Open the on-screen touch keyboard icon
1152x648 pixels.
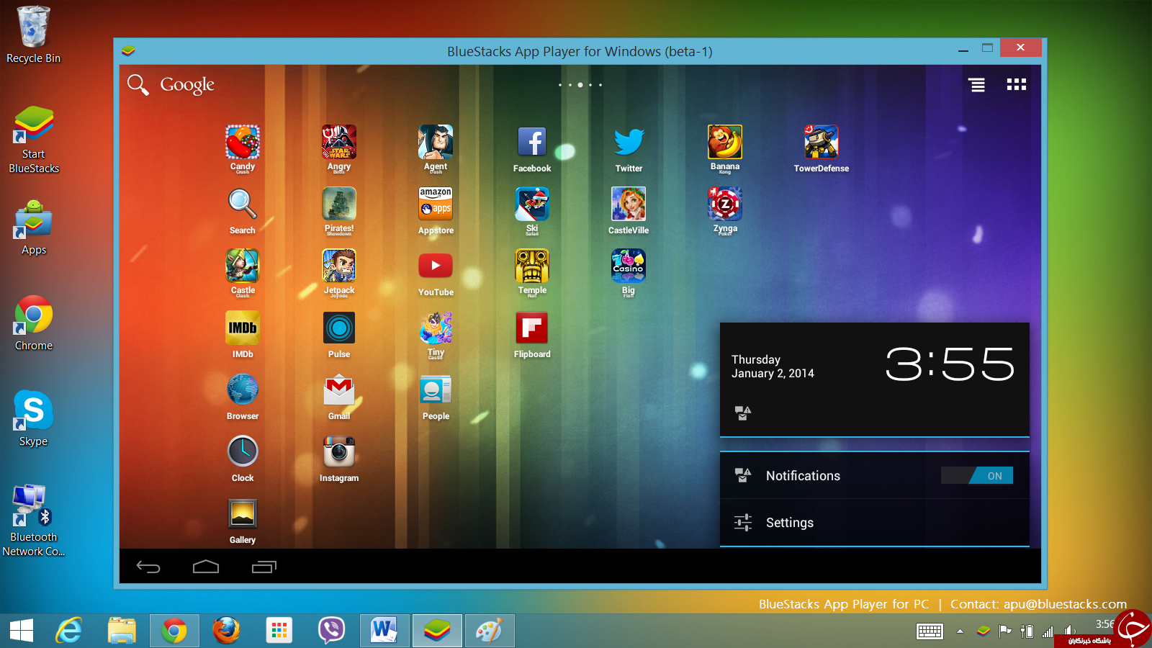pyautogui.click(x=930, y=631)
